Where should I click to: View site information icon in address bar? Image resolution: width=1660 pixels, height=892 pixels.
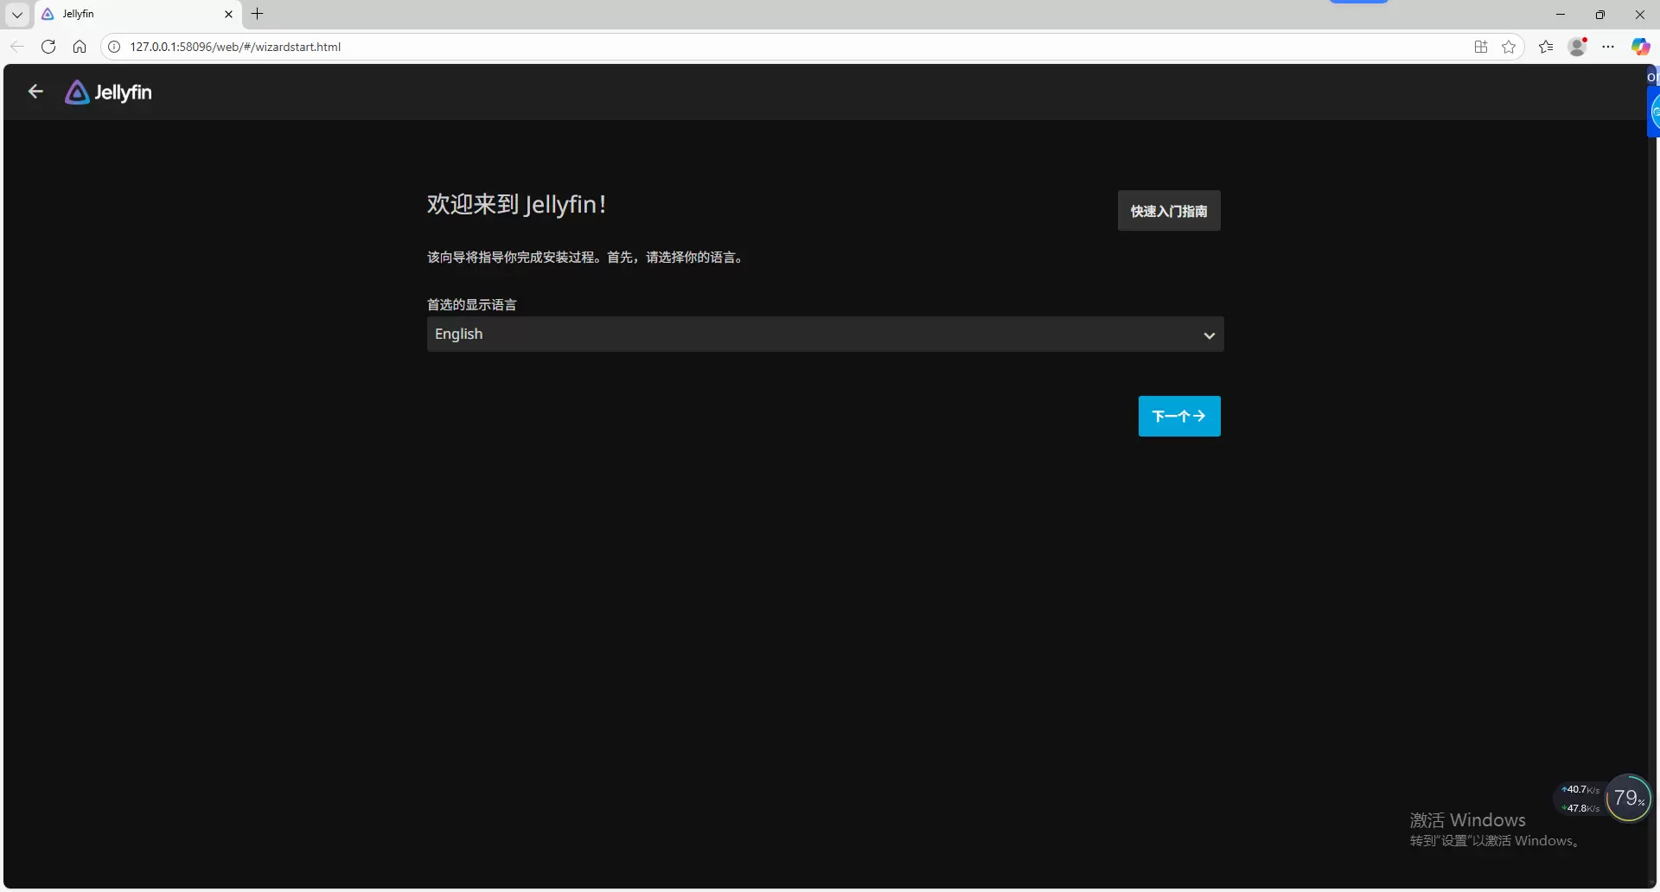point(114,47)
